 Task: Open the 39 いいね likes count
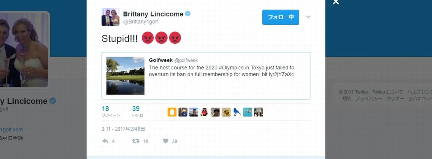(x=138, y=111)
